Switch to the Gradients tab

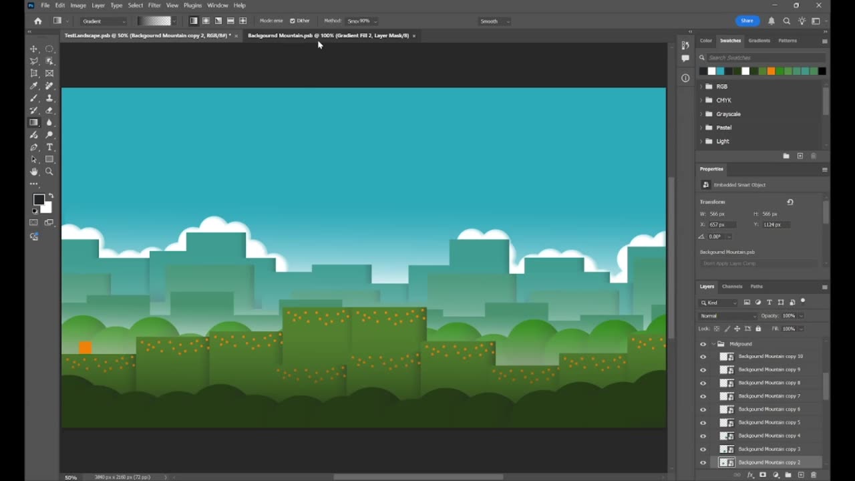pyautogui.click(x=759, y=41)
